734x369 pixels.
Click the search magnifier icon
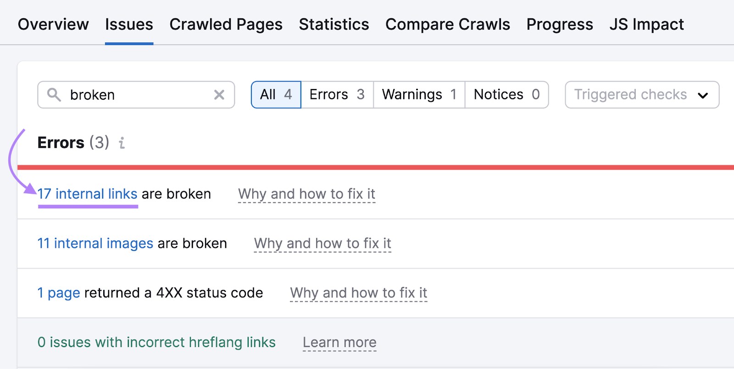click(54, 95)
